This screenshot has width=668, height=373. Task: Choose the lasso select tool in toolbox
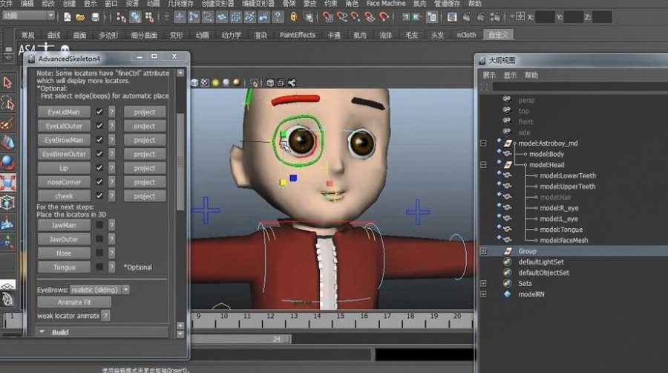click(x=7, y=103)
